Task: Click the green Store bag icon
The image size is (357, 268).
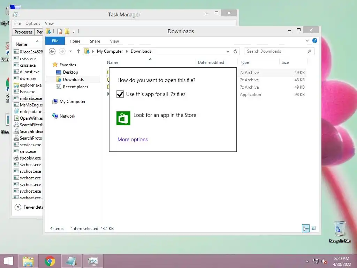Action: click(123, 118)
